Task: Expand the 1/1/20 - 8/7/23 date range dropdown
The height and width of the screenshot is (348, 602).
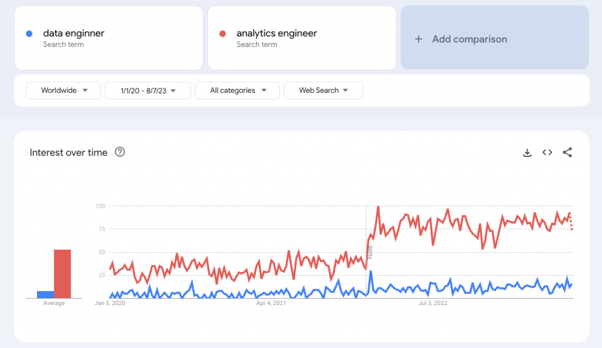Action: coord(148,91)
